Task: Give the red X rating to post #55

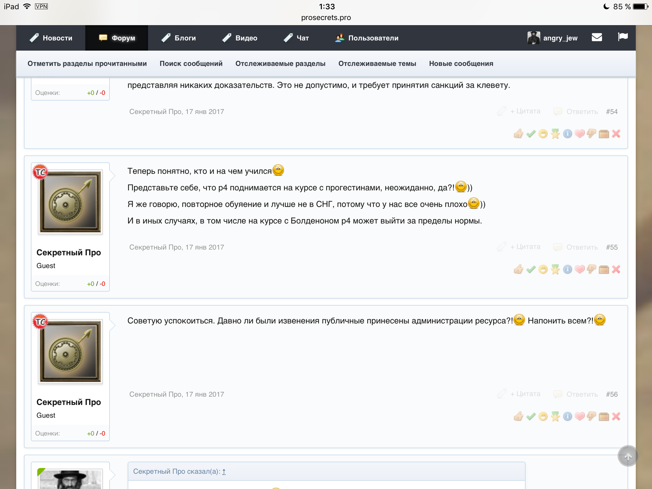Action: pos(616,269)
